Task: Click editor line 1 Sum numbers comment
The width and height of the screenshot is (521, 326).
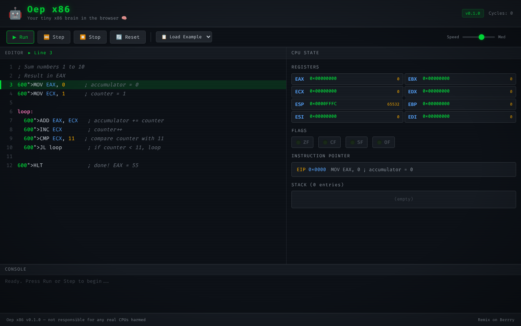Action: (51, 67)
